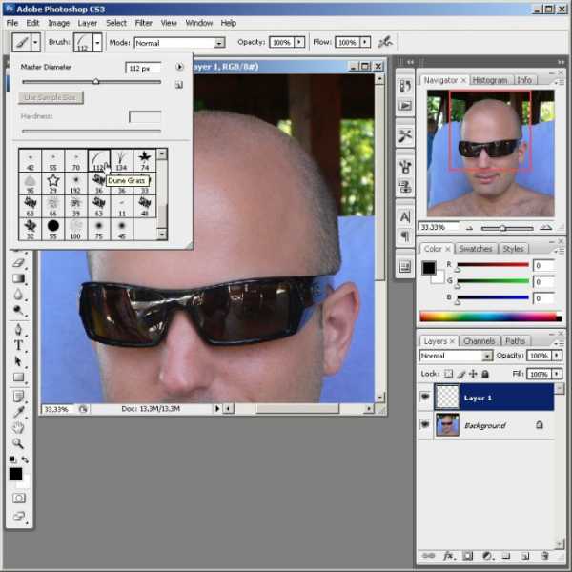Enable the airbrush option icon
Viewport: 572px width, 572px height.
385,42
